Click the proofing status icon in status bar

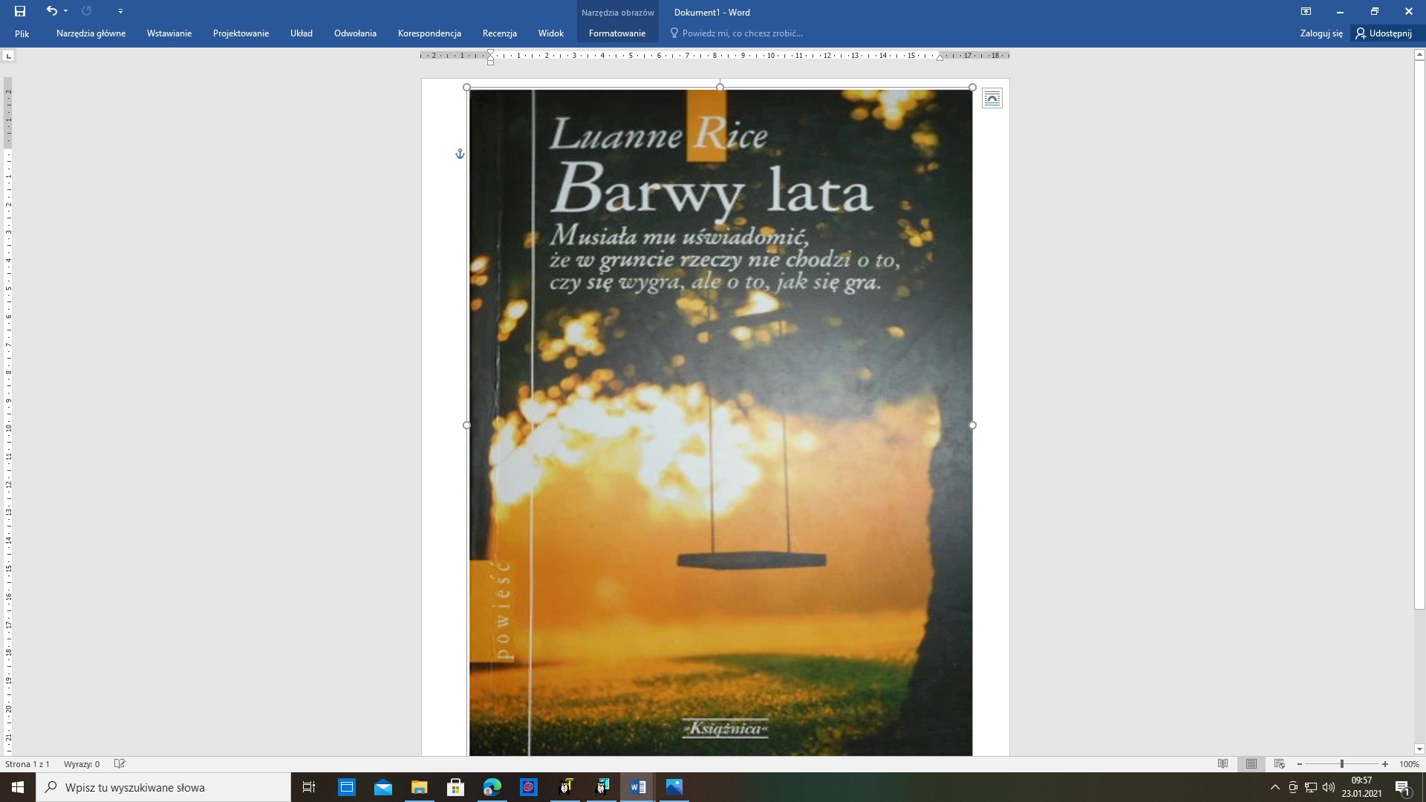point(120,763)
